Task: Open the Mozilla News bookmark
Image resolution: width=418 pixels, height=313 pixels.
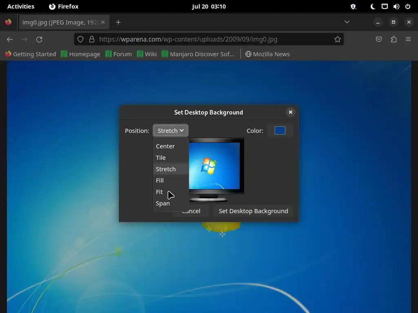Action: [x=267, y=54]
